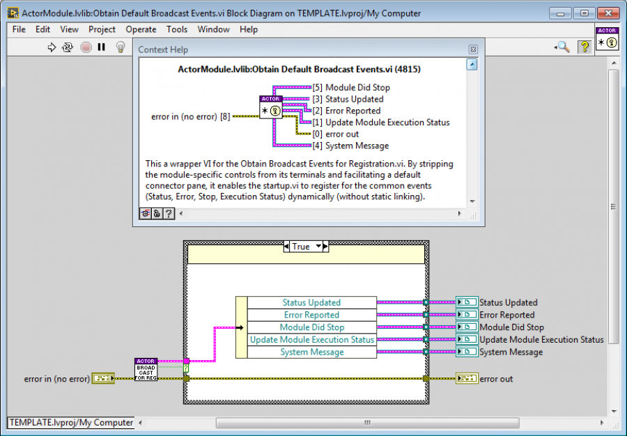Open the Window menu
This screenshot has height=436, width=627.
click(214, 29)
